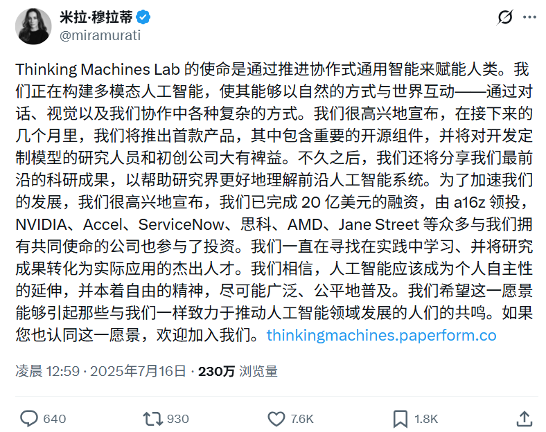Open the thinkingmachines.paperform.co link

pos(381,336)
